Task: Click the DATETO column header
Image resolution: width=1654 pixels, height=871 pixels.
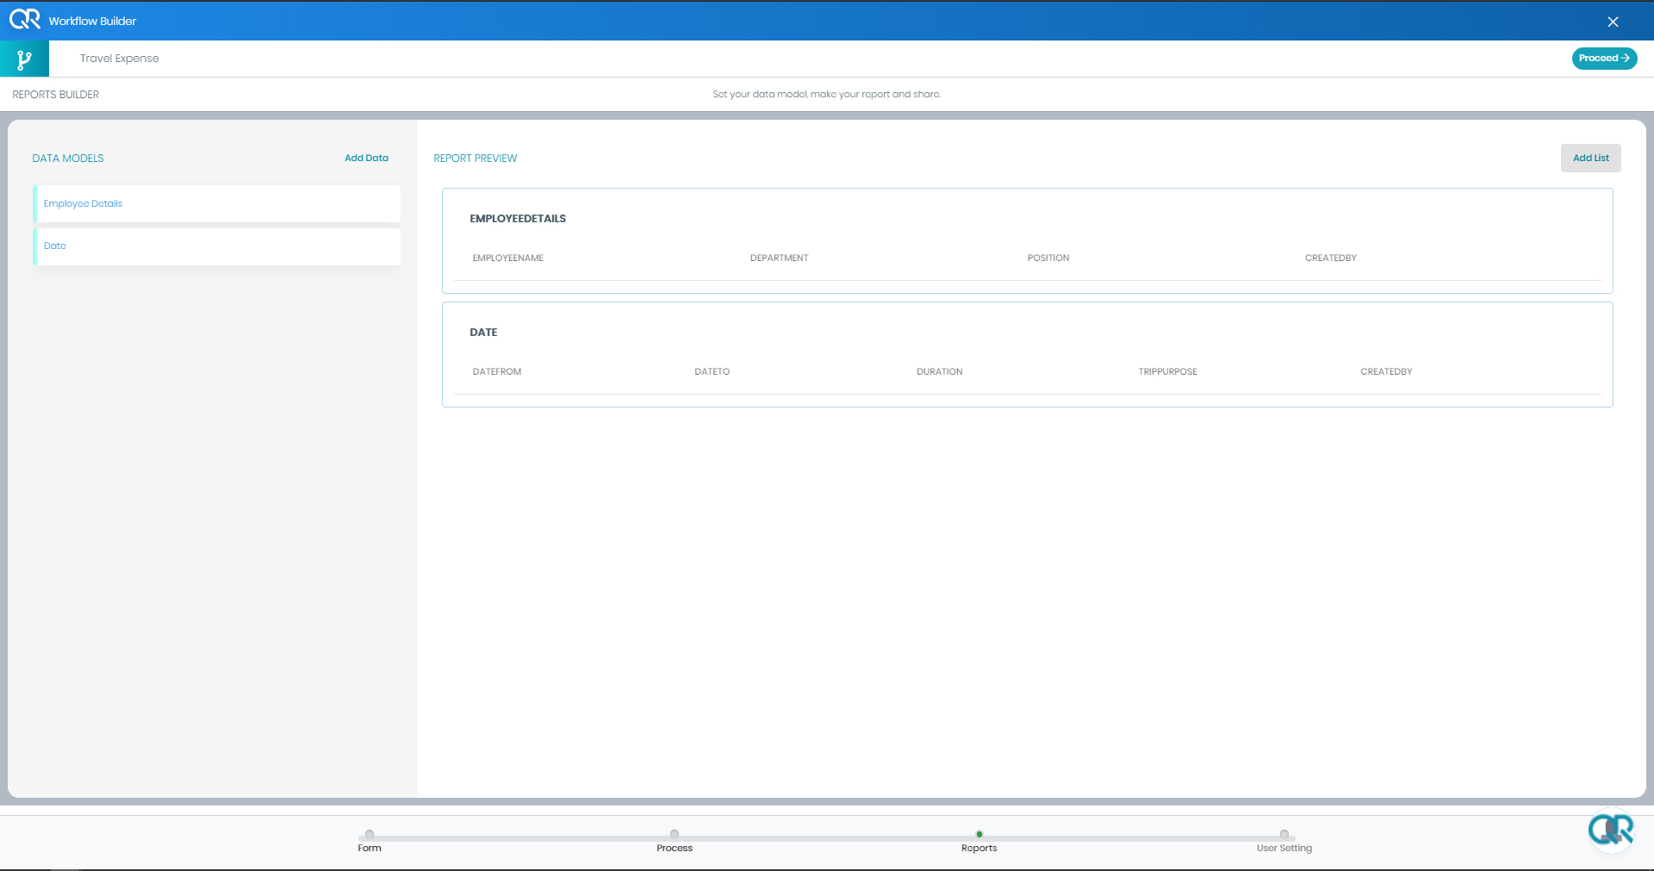Action: pos(712,372)
